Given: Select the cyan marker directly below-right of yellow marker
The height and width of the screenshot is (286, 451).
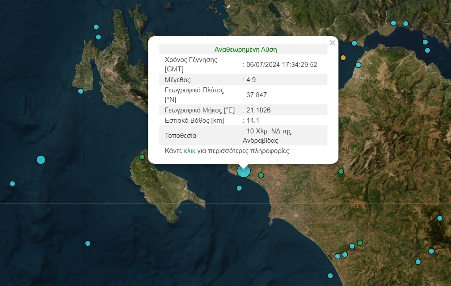Looking at the screenshot, I should pos(358,65).
